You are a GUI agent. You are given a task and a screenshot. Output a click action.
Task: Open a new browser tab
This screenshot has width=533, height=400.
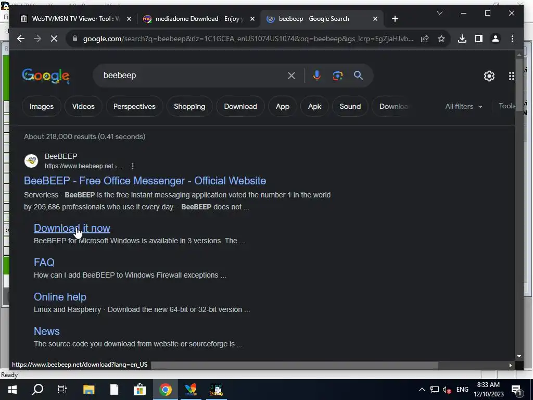tap(395, 19)
